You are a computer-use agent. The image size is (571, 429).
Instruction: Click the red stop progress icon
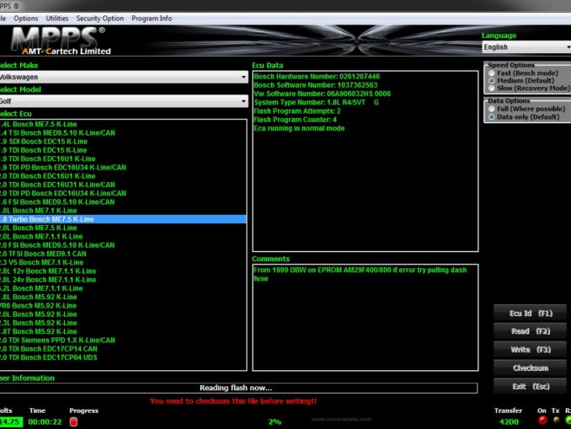point(73,421)
